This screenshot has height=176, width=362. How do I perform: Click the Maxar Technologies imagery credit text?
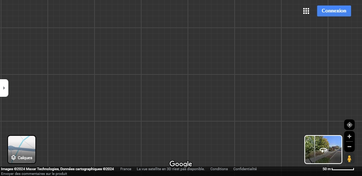tap(57, 169)
